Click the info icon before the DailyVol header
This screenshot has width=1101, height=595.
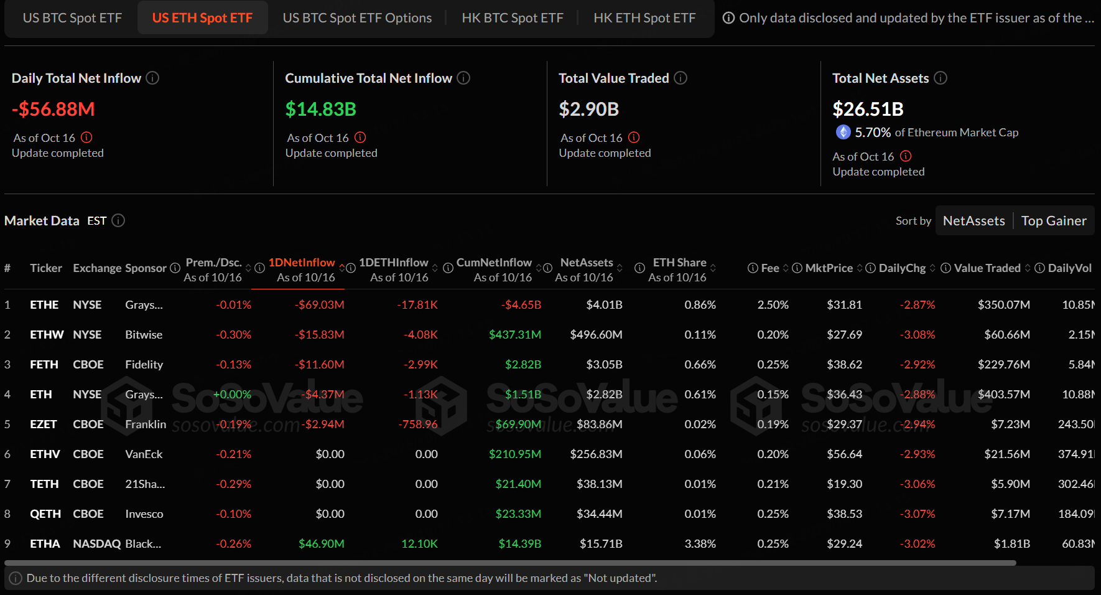[x=1039, y=268]
